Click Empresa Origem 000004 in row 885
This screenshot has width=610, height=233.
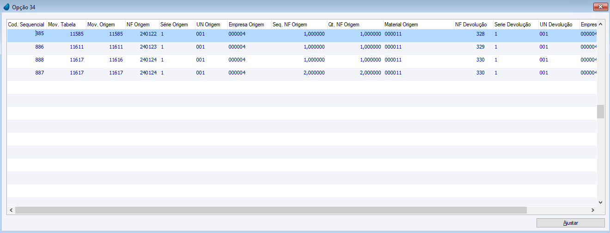pos(237,34)
